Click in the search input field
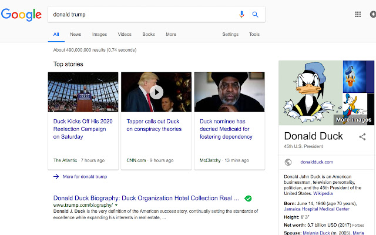 [141, 15]
